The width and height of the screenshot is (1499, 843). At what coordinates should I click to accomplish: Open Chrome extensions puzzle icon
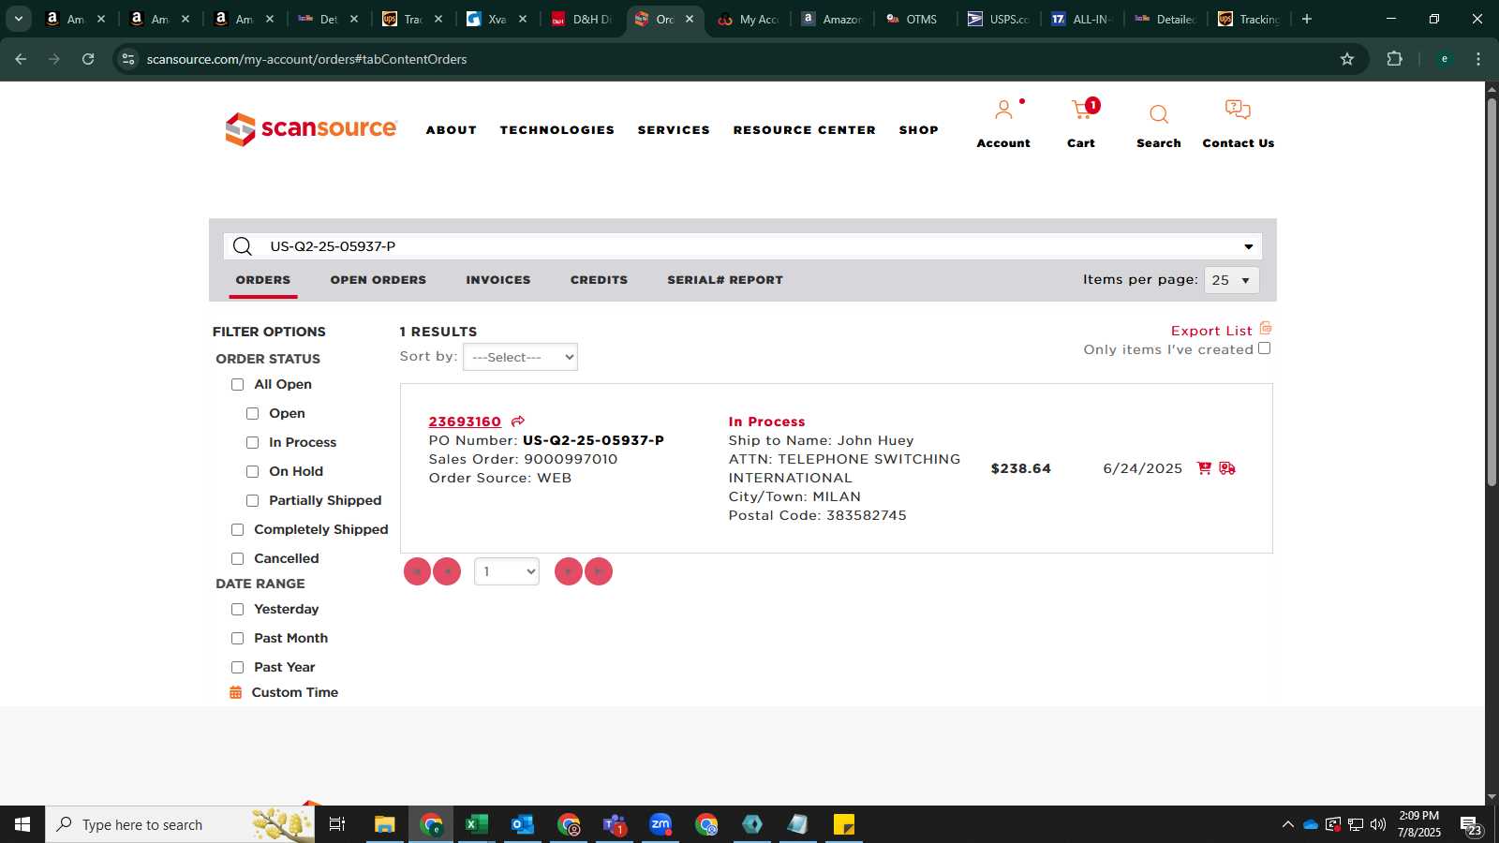pos(1395,59)
